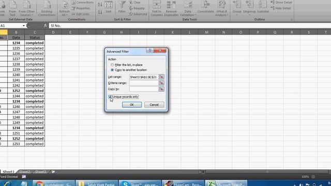Screen dimensions: 331x186
Task: Open help in Advanced Filter dialog
Action: point(150,51)
